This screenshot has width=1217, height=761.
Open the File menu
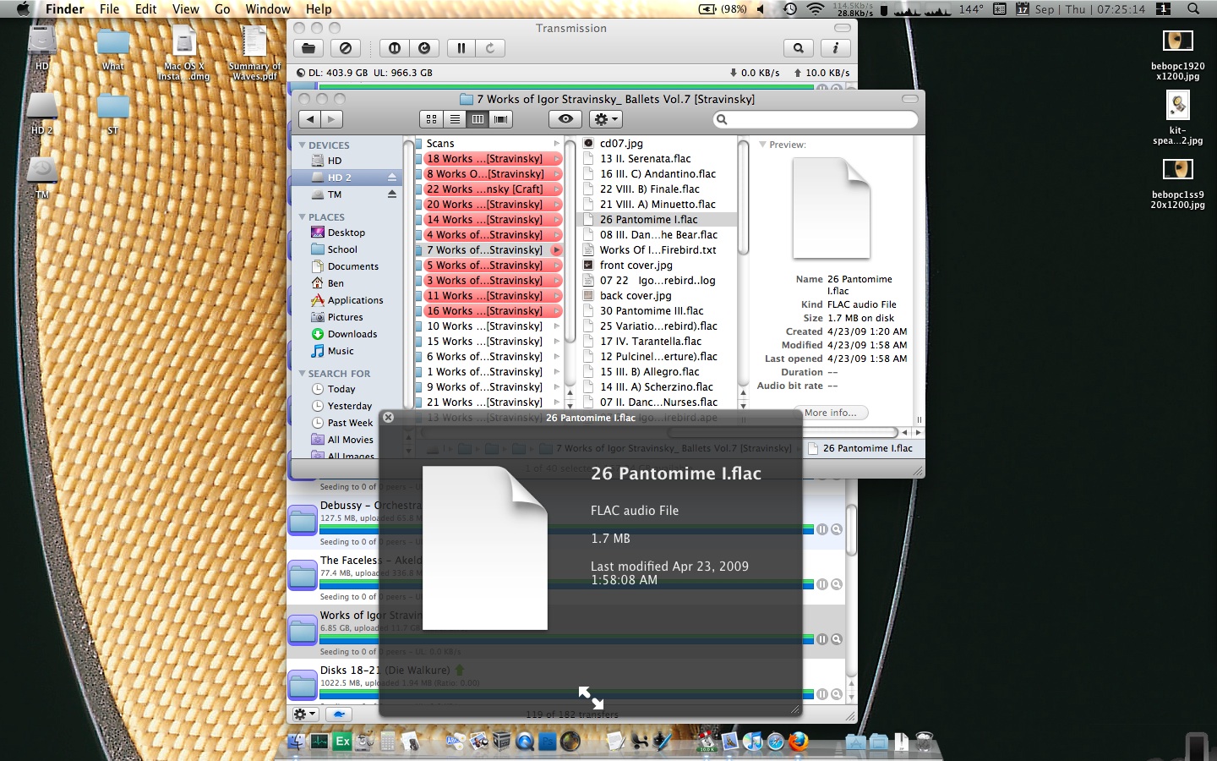click(x=109, y=9)
